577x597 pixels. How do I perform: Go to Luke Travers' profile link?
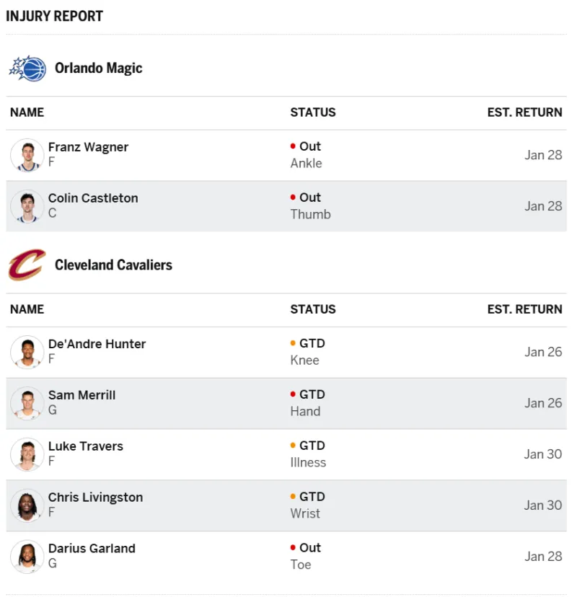point(85,446)
